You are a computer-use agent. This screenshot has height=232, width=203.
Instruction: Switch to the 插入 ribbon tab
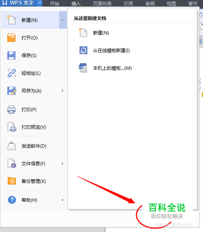click(x=76, y=4)
